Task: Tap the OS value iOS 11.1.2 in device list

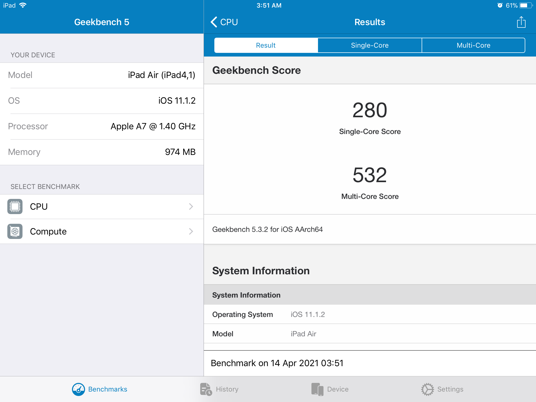Action: click(x=177, y=100)
